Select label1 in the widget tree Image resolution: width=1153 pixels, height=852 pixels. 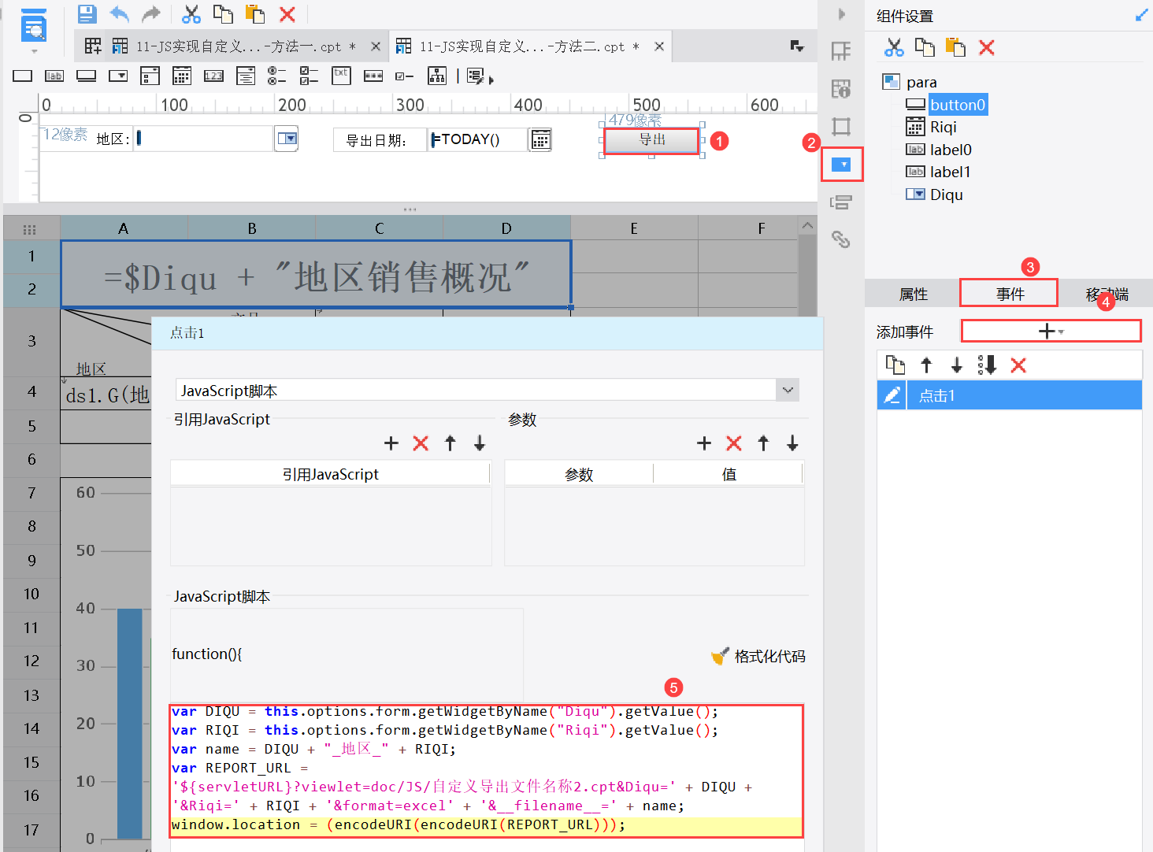(x=950, y=172)
